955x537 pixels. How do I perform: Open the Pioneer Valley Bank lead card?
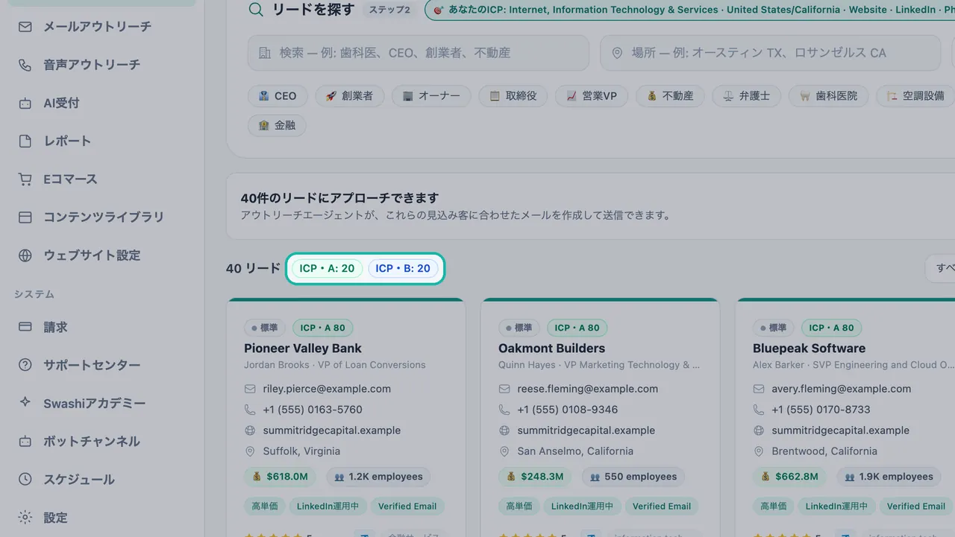(x=346, y=417)
